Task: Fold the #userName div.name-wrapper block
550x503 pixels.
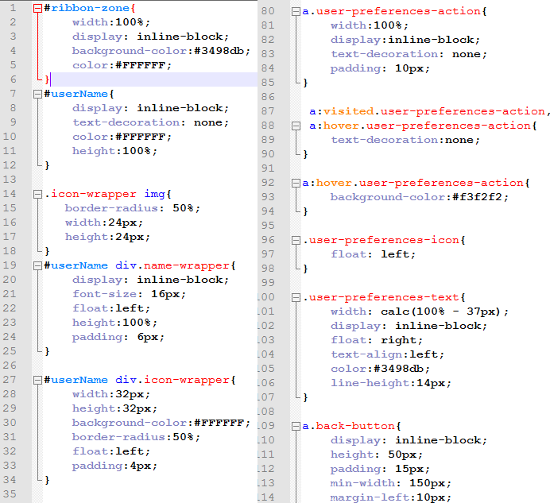Action: [38, 265]
